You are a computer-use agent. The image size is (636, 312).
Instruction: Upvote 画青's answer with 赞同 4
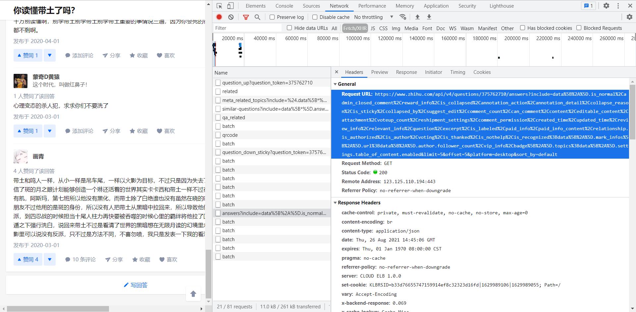pyautogui.click(x=28, y=259)
